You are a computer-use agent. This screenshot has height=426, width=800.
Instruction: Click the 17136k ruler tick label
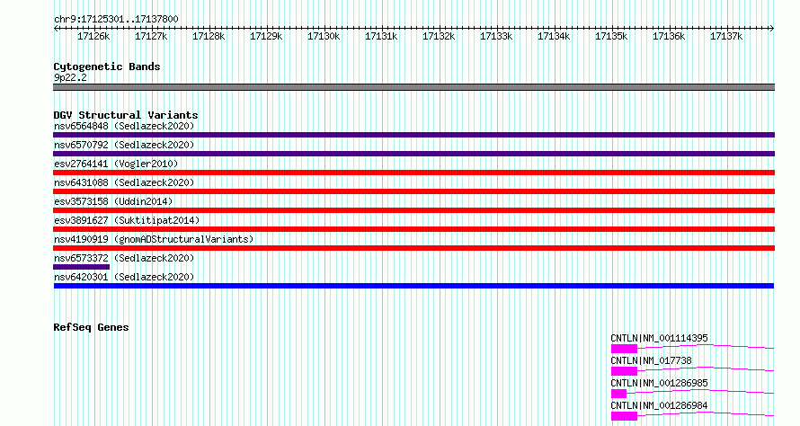(669, 36)
